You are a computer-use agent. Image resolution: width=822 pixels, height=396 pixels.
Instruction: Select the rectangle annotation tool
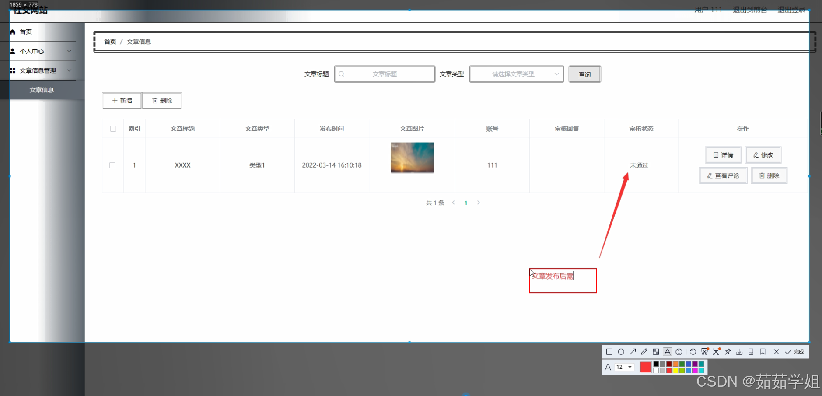610,352
